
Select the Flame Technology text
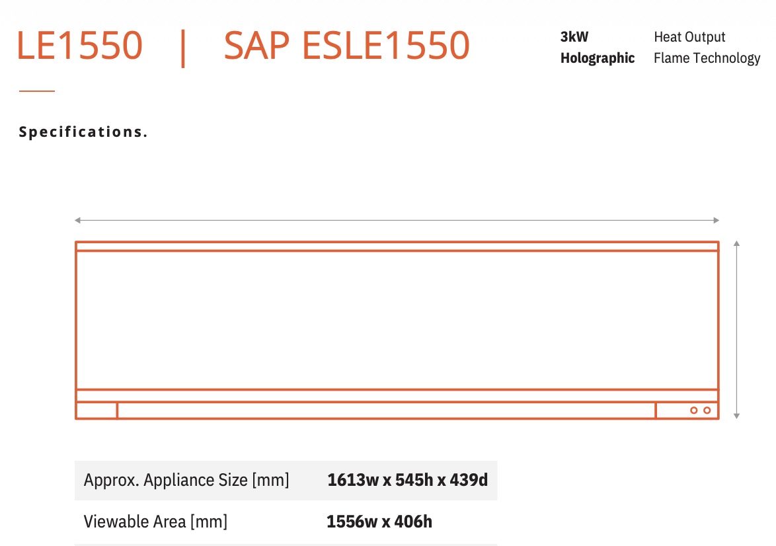pyautogui.click(x=707, y=58)
